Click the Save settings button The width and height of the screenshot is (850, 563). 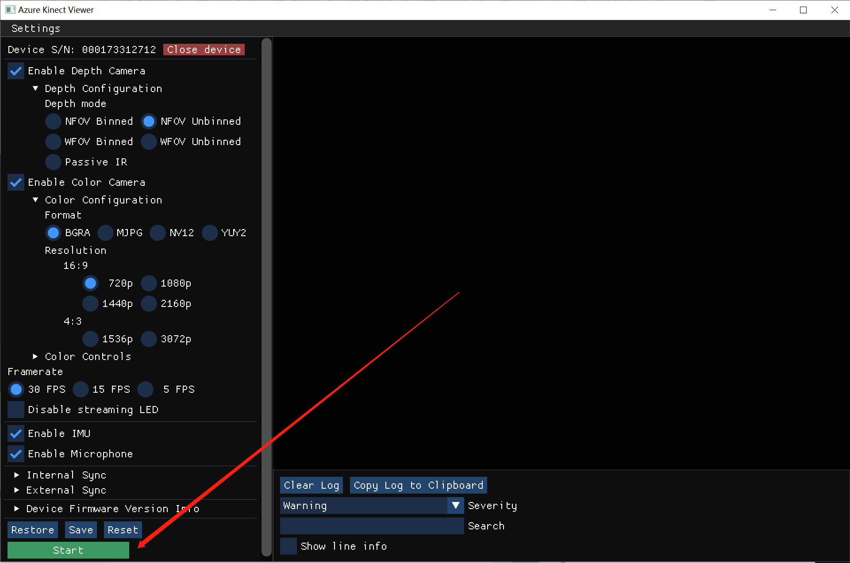click(81, 530)
